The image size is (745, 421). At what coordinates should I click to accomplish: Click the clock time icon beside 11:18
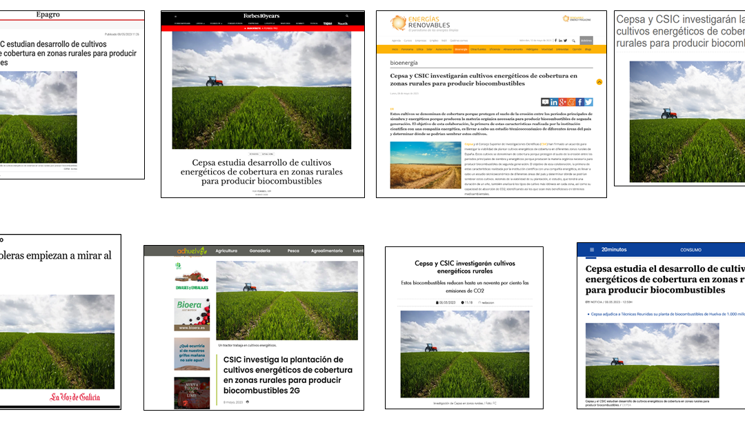point(462,302)
